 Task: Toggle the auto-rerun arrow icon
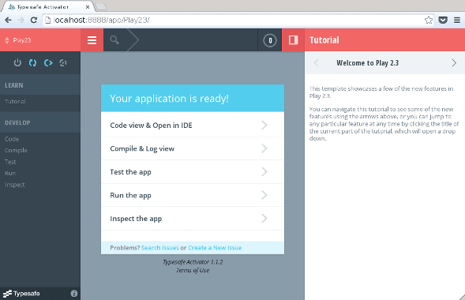pos(48,62)
